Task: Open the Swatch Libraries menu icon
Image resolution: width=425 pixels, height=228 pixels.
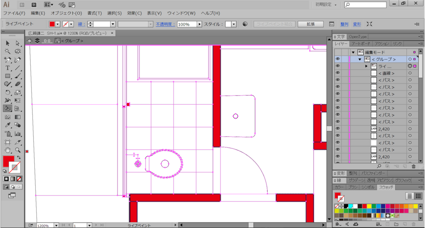Action: (x=338, y=224)
